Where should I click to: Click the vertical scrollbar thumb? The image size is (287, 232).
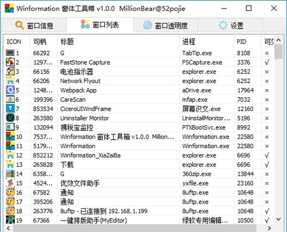[278, 51]
